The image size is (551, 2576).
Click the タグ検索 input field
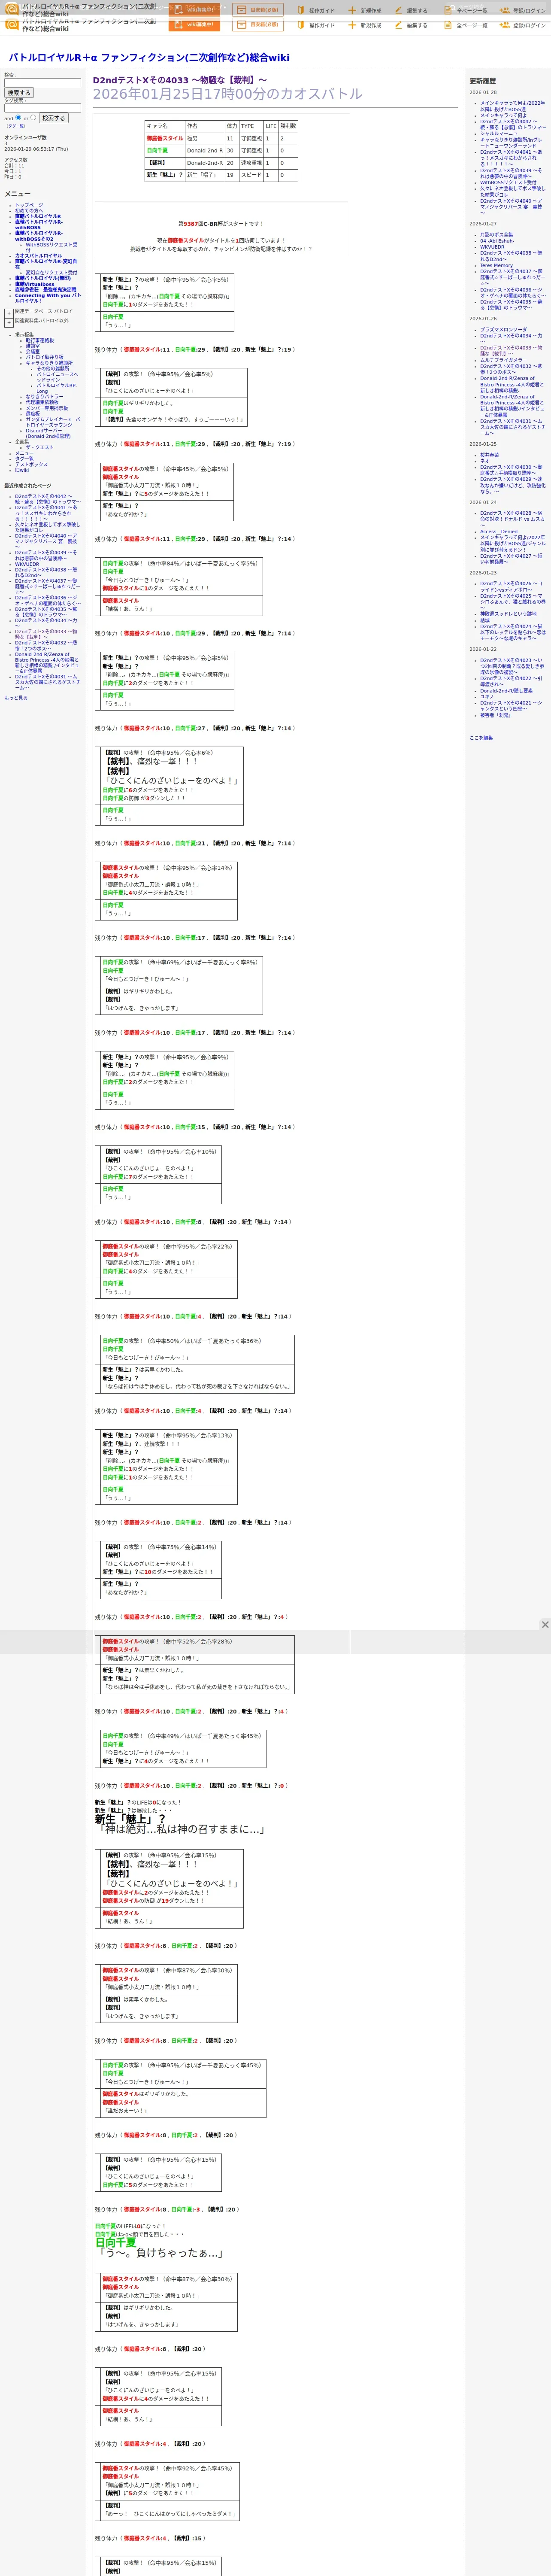[42, 108]
